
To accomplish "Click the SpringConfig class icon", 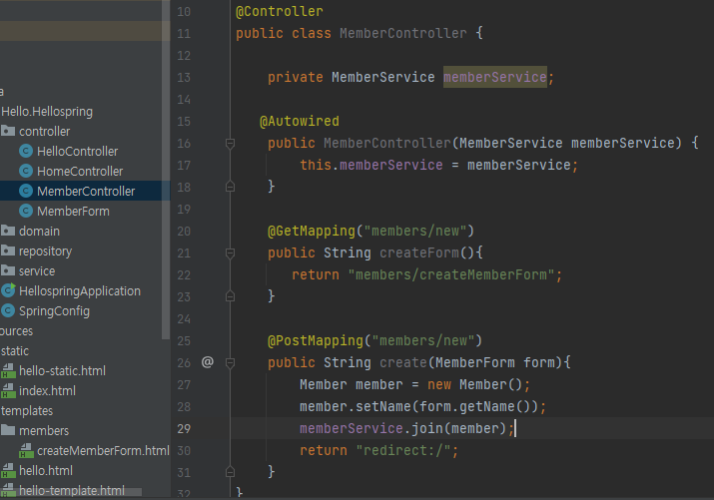I will 8,310.
